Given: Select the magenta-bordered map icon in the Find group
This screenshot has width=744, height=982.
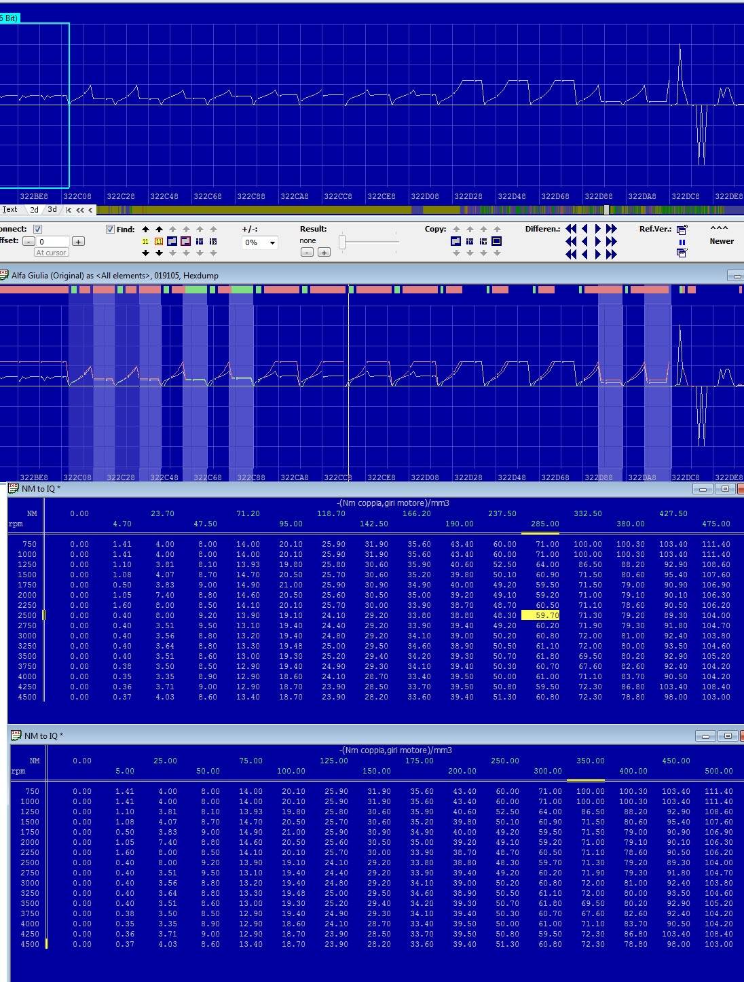Looking at the screenshot, I should (x=186, y=241).
